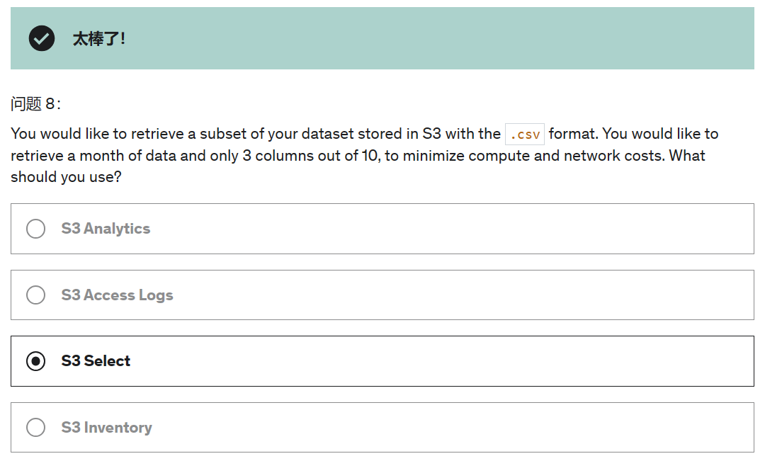This screenshot has width=765, height=461.
Task: Click the S3 Inventory answer label
Action: pyautogui.click(x=106, y=427)
